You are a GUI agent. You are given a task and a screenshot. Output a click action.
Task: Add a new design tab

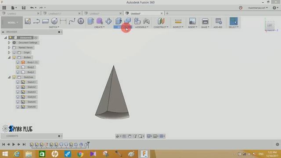pyautogui.click(x=167, y=13)
